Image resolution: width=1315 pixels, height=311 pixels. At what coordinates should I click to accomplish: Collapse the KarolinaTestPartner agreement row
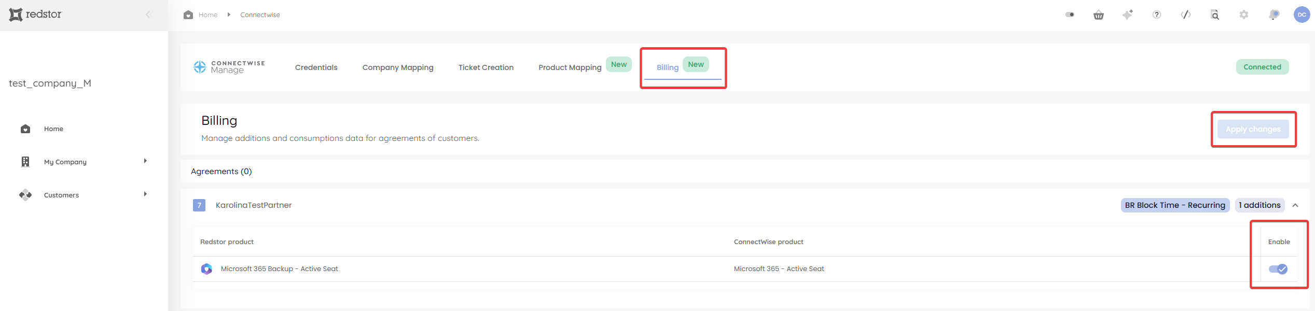[x=1295, y=205]
